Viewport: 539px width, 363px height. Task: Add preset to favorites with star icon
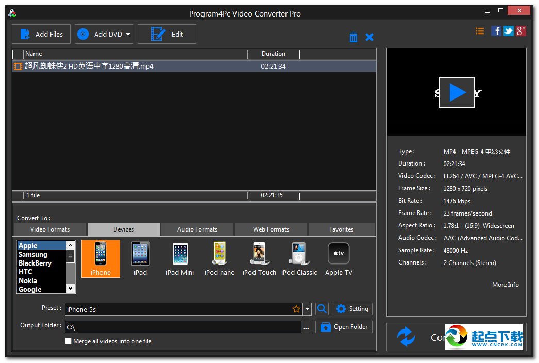[x=296, y=309]
